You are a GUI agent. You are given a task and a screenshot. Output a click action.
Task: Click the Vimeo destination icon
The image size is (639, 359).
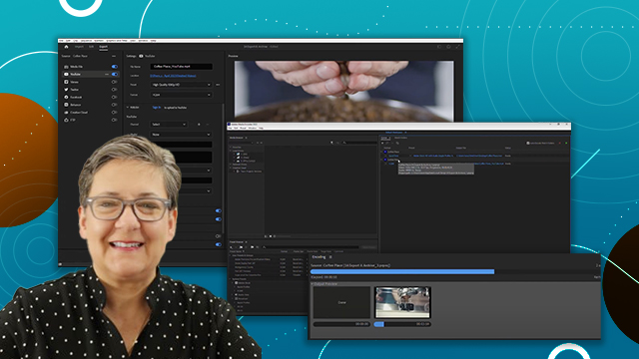(66, 82)
